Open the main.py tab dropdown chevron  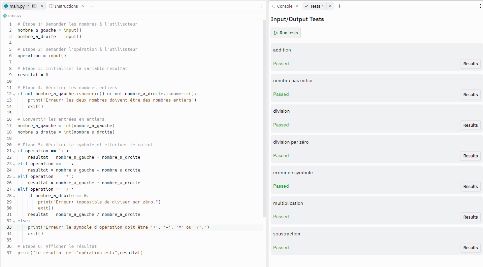(x=27, y=6)
